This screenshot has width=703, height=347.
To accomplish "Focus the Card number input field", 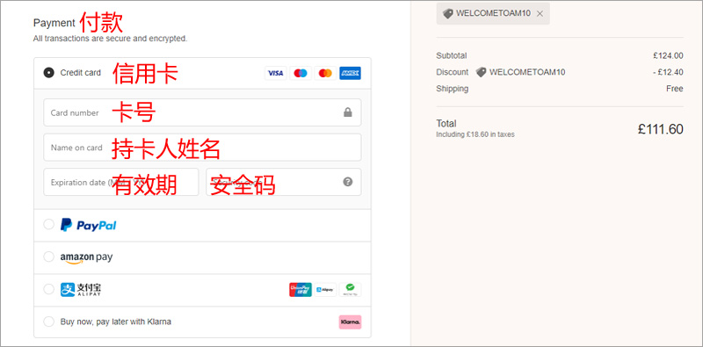I will [202, 112].
